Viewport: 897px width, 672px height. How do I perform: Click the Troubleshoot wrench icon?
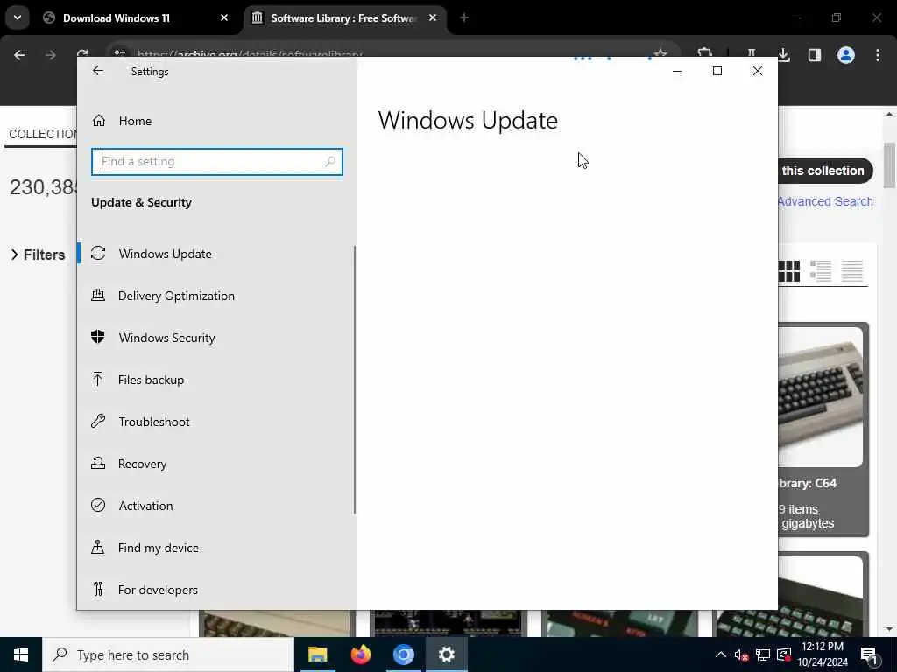(98, 421)
